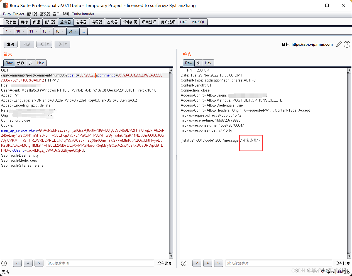Close repeater tab 13
Viewport: 352px width, 276px height.
(49, 31)
